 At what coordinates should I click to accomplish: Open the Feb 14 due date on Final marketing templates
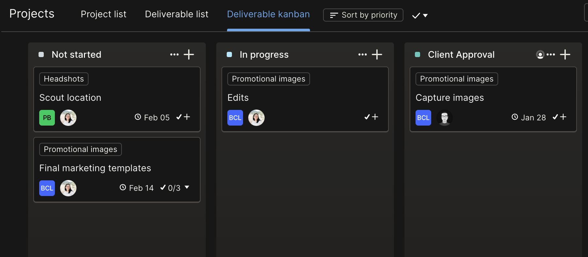tap(137, 188)
